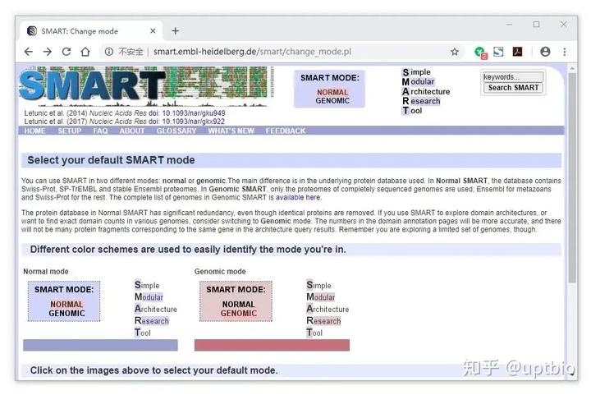Open the Adobe PDF extension icon

click(x=517, y=52)
